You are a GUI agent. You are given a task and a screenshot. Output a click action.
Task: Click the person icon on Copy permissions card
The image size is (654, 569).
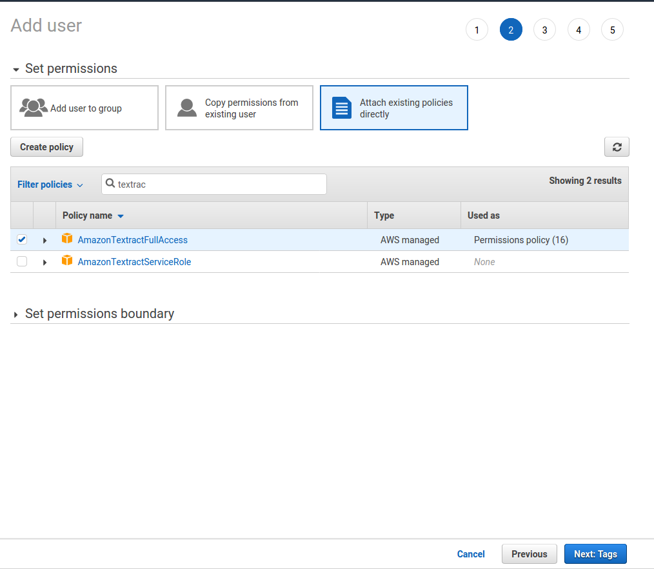click(187, 108)
